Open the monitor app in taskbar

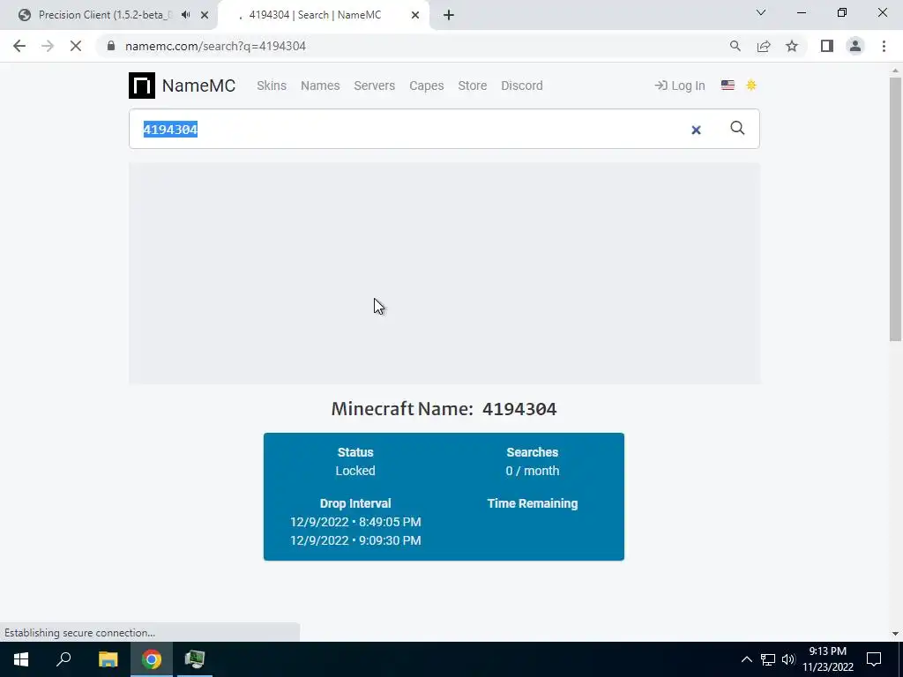(x=195, y=659)
